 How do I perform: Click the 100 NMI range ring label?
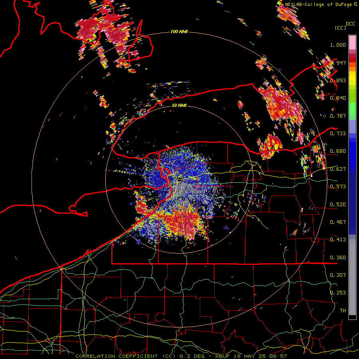179,32
